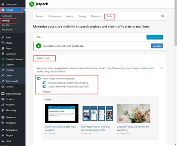Toggle Show a thumbnail image where available
The image size is (177, 146).
(44, 87)
